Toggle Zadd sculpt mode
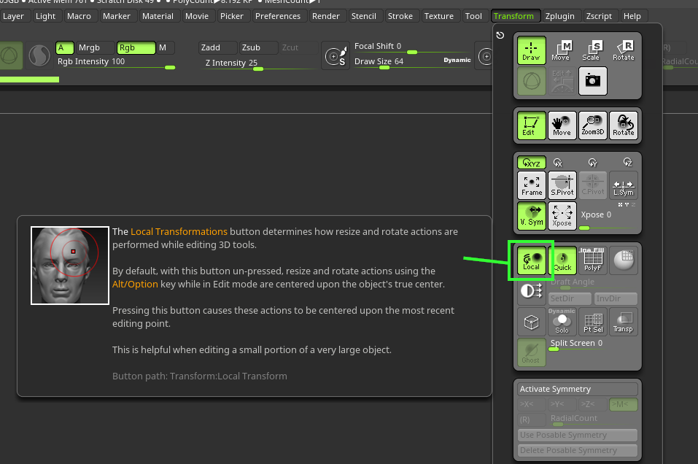This screenshot has width=698, height=464. pyautogui.click(x=217, y=48)
